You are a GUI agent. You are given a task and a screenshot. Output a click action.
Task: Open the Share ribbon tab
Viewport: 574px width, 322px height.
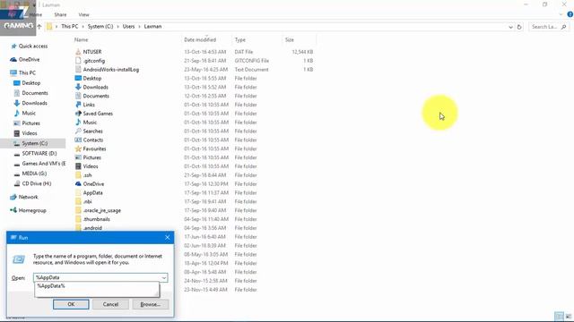60,14
